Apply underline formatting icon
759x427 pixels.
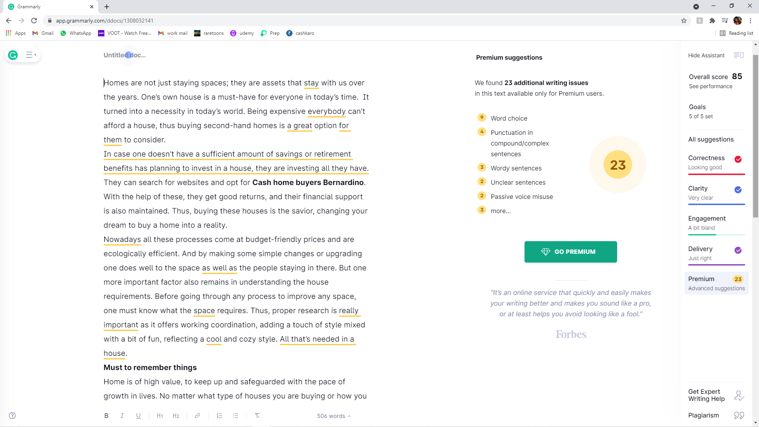(x=138, y=416)
